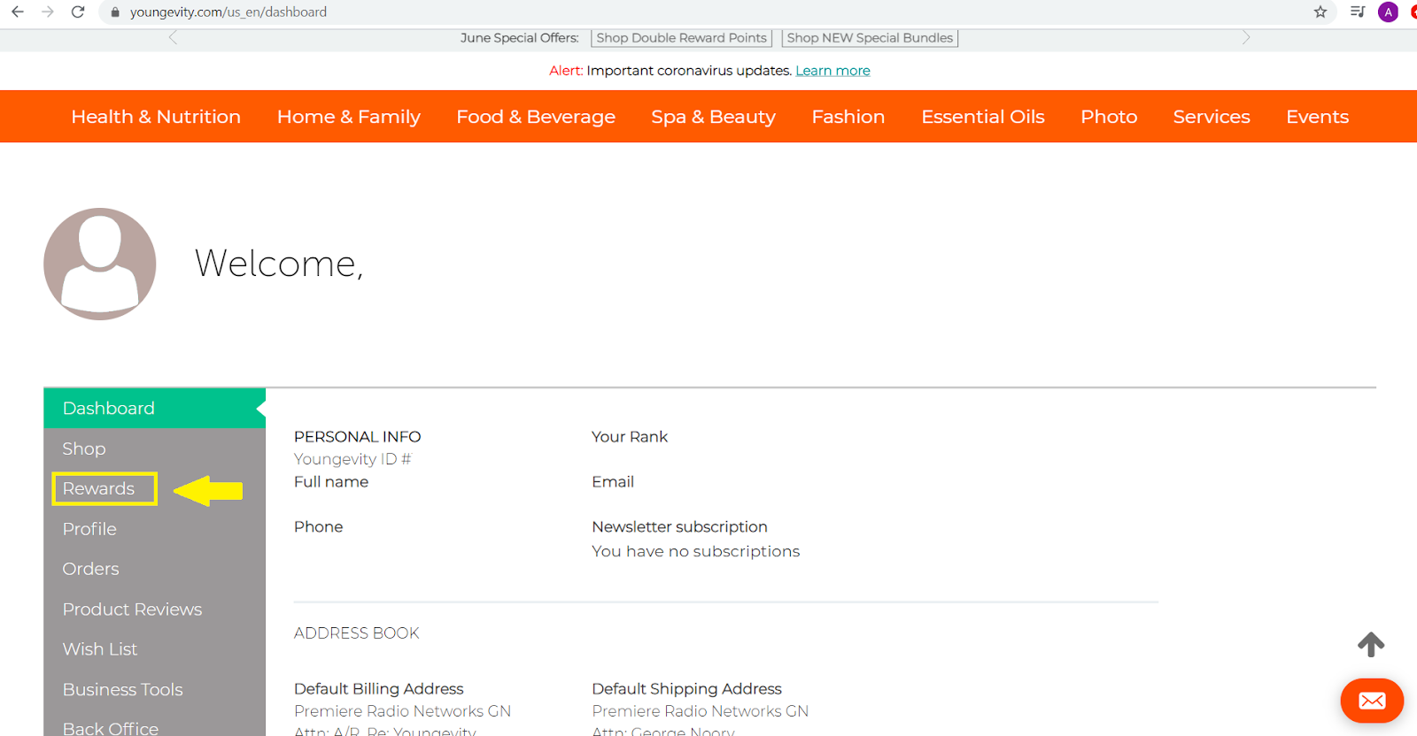Viewport: 1417px width, 736px height.
Task: Go back using the browser back arrow
Action: 18,12
